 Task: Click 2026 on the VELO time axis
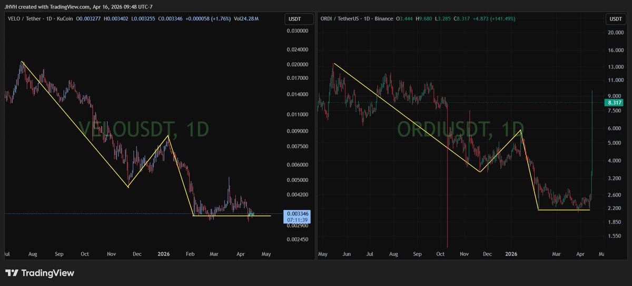coord(164,254)
